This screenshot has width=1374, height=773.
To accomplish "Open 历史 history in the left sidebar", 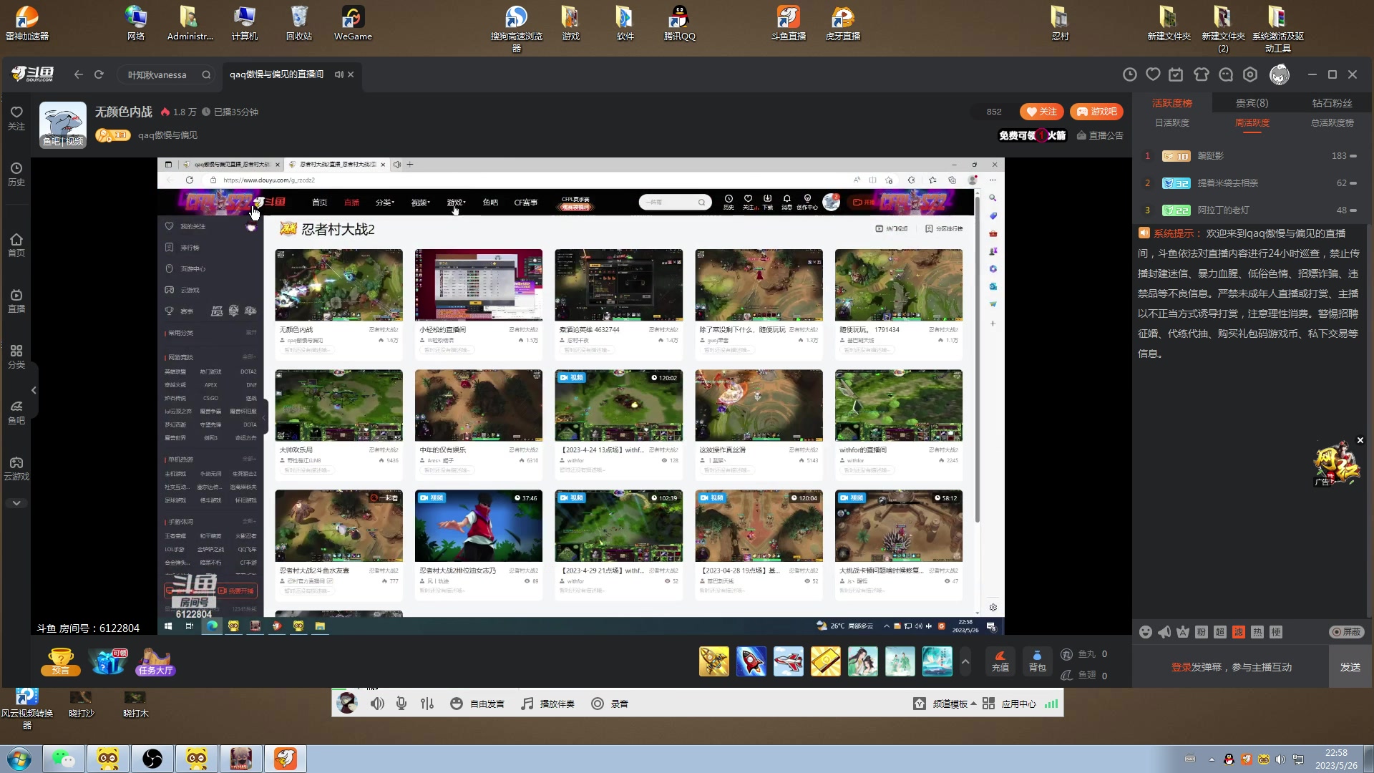I will (16, 174).
